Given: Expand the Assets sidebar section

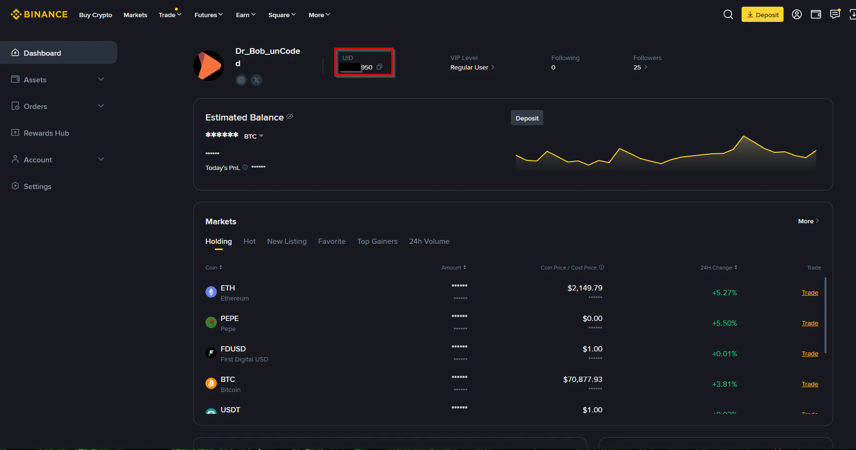Looking at the screenshot, I should pyautogui.click(x=101, y=80).
